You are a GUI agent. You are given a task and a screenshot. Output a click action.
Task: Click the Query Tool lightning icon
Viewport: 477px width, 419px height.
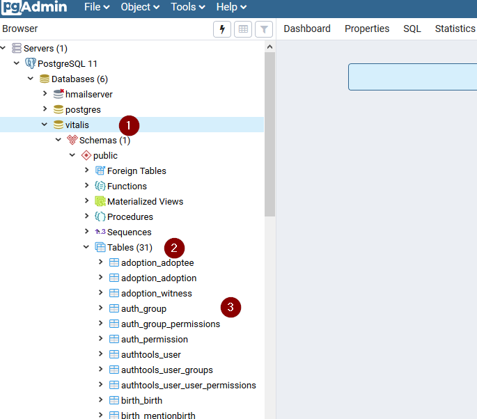(x=221, y=29)
